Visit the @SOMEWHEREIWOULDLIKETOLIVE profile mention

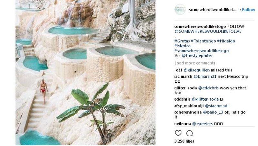(x=208, y=31)
